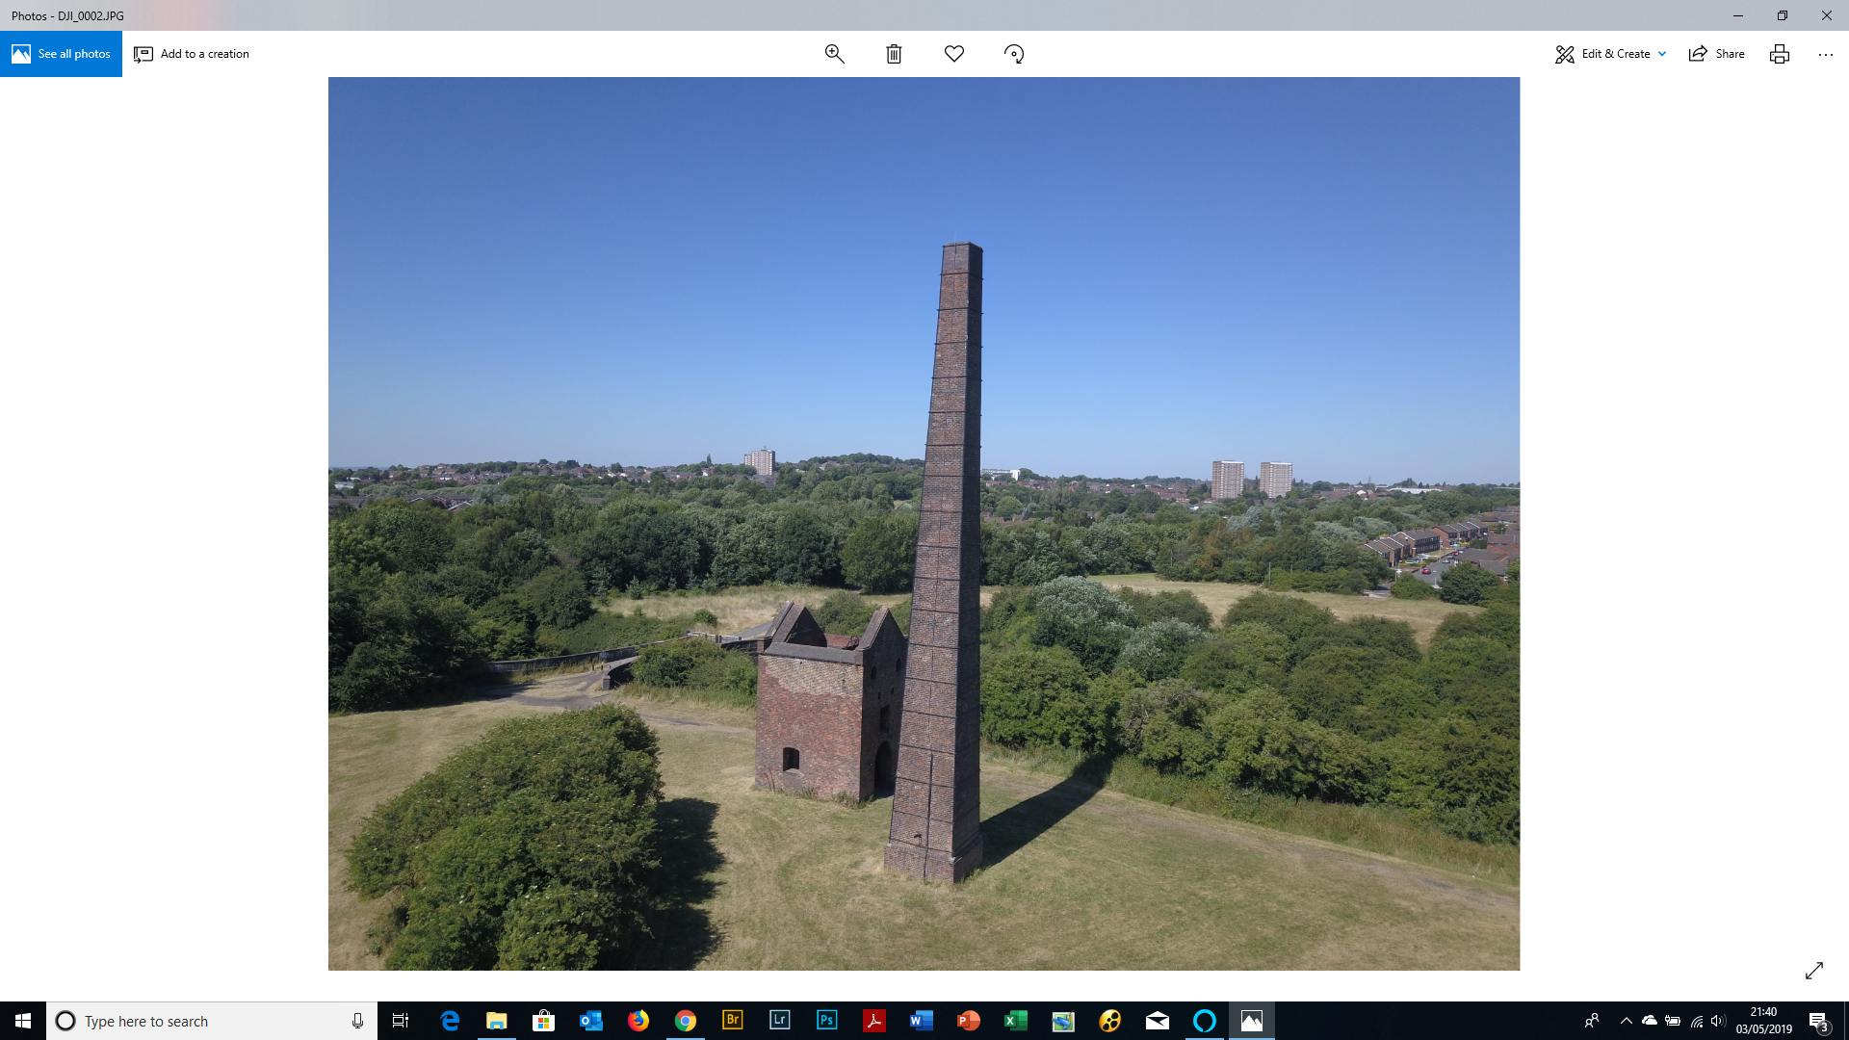Delete the photo using trash icon
Viewport: 1849px width, 1040px height.
[x=894, y=54]
